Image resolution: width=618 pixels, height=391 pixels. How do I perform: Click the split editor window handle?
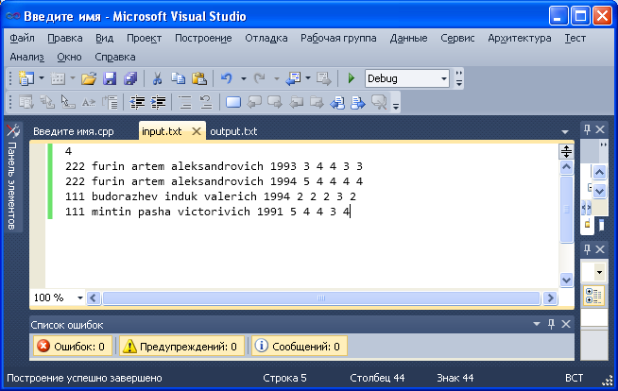[x=566, y=151]
